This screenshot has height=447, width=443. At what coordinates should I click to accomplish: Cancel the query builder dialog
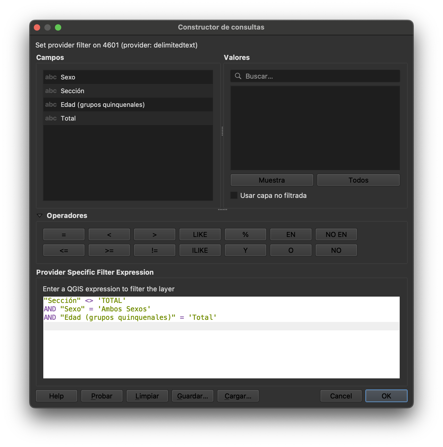(341, 396)
